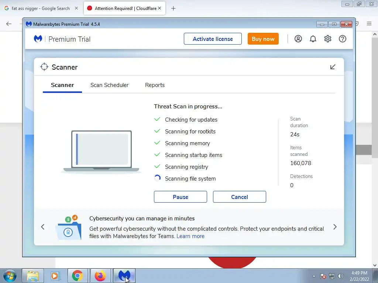Collapse the Scanner panel with the diagonal arrow
The image size is (378, 283).
[x=333, y=67]
